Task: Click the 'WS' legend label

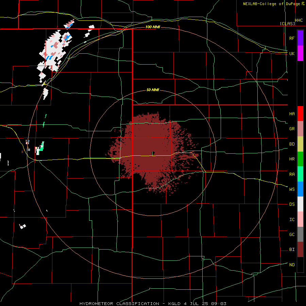Action: [292, 189]
